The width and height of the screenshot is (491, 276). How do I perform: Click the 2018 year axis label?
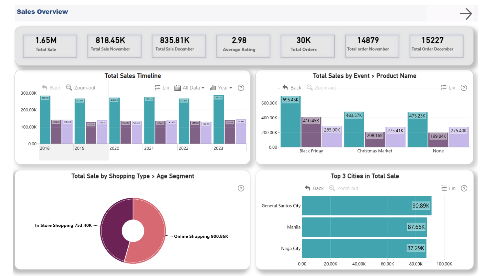pyautogui.click(x=45, y=148)
